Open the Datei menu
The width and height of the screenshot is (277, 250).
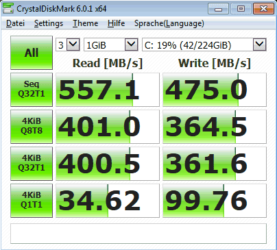click(x=15, y=23)
